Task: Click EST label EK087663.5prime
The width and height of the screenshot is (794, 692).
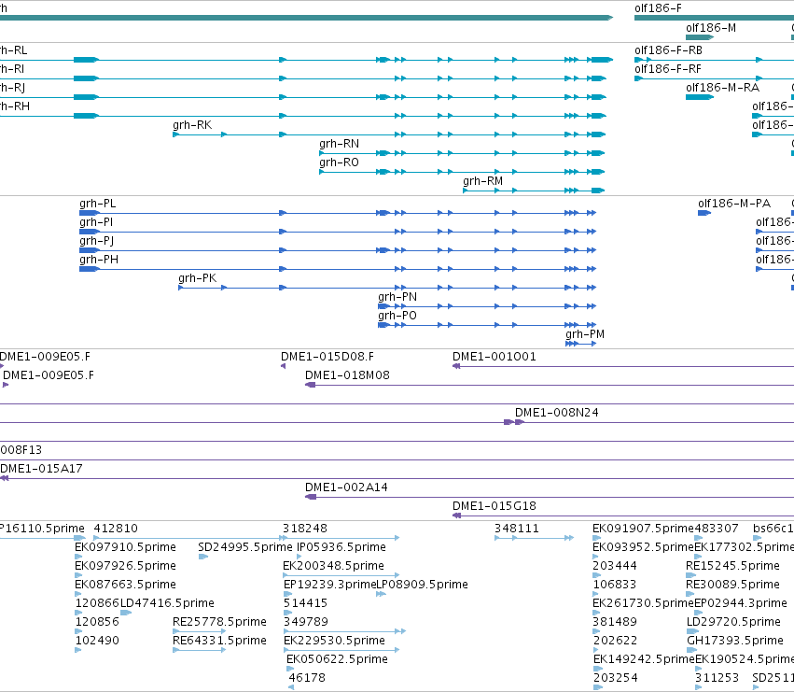Action: [x=125, y=585]
